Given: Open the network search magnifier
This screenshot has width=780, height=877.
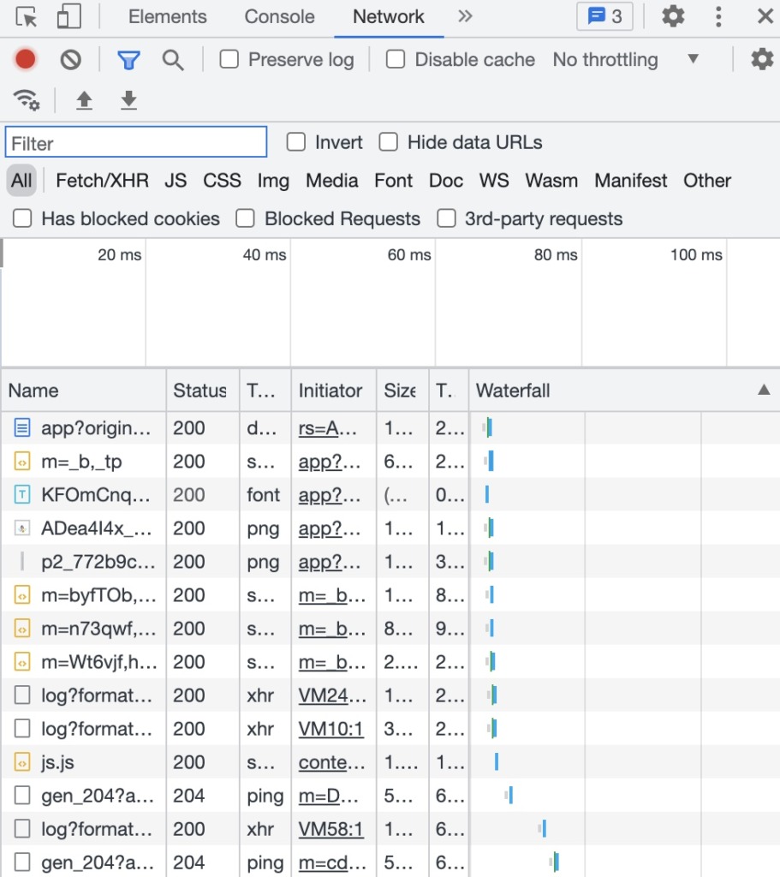Looking at the screenshot, I should click(173, 59).
